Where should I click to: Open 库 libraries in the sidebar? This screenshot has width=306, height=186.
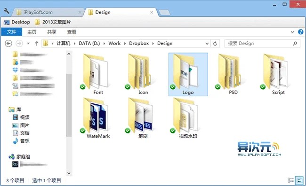(15, 109)
